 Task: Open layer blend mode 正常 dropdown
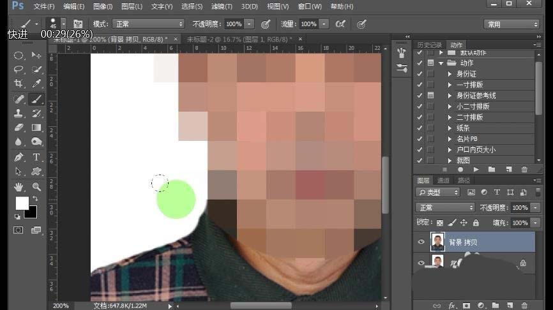coord(446,207)
